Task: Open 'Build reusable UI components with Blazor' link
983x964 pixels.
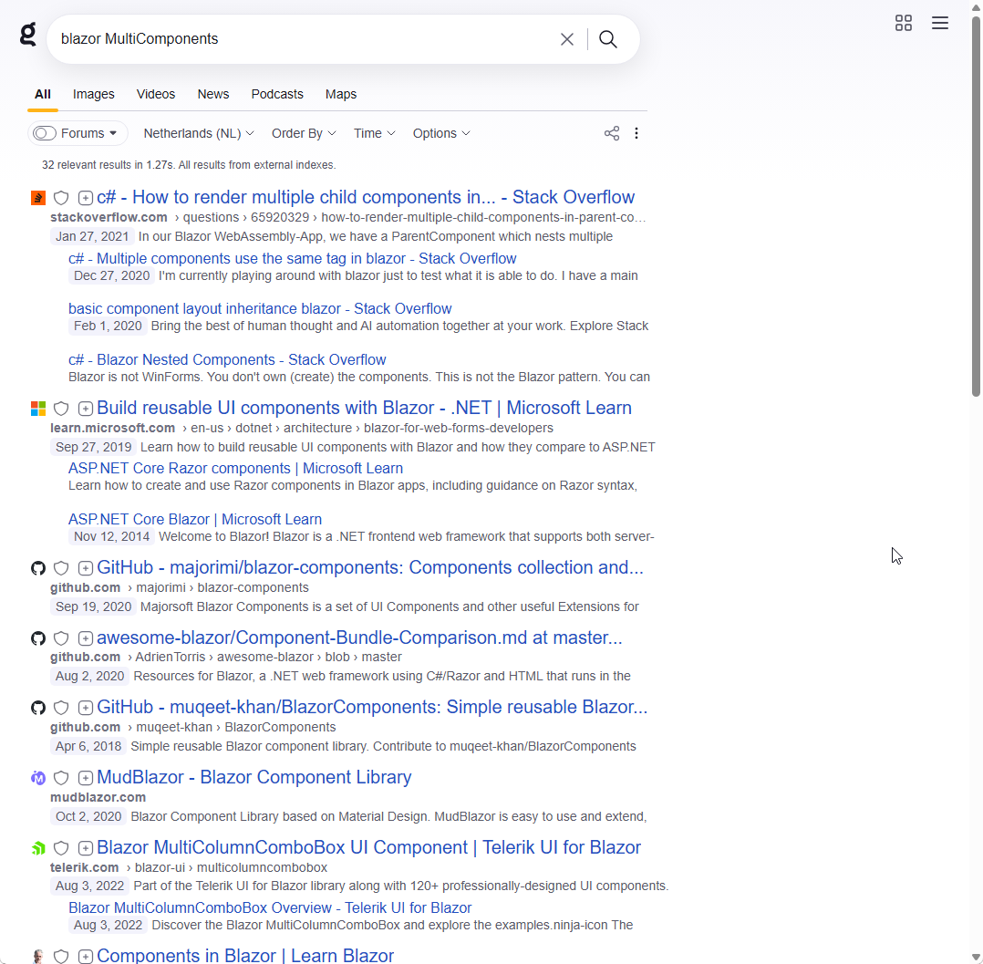Action: click(x=364, y=408)
